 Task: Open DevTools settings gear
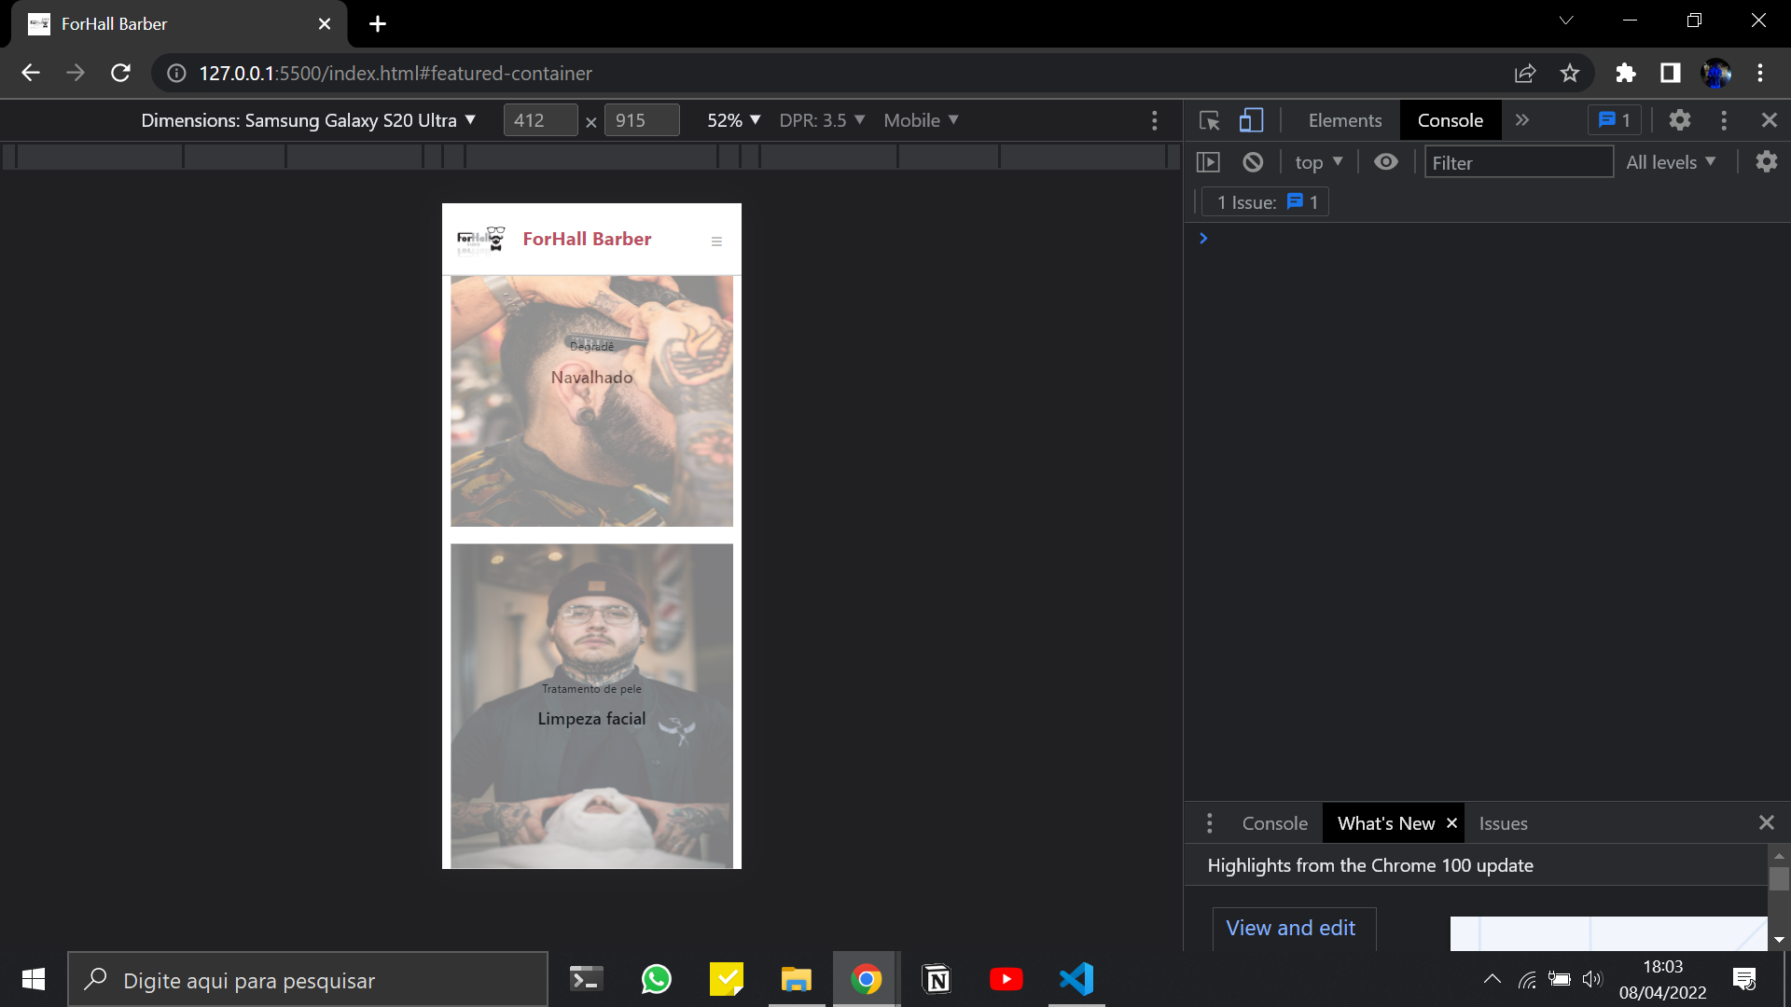point(1679,120)
